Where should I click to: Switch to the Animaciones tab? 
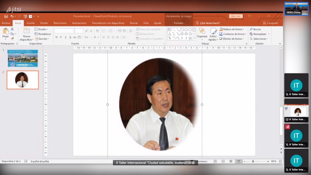click(79, 23)
